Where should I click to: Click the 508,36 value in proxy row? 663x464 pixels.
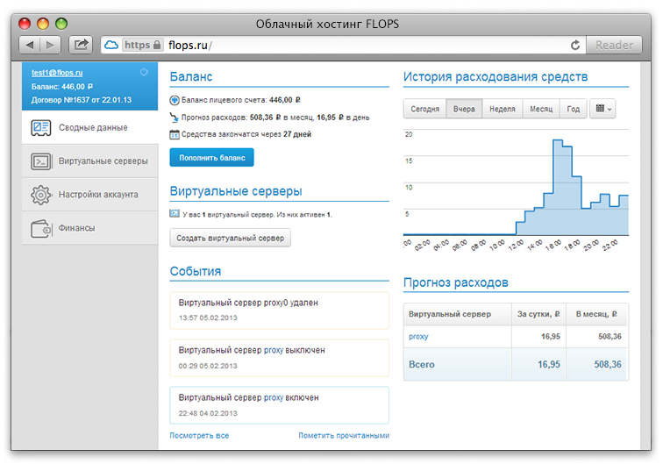click(610, 337)
